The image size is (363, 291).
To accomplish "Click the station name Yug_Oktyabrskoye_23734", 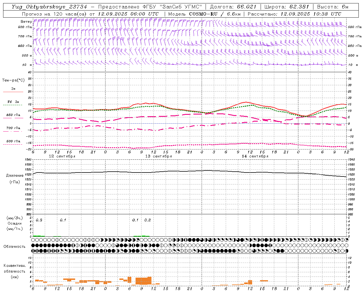I will [49, 7].
